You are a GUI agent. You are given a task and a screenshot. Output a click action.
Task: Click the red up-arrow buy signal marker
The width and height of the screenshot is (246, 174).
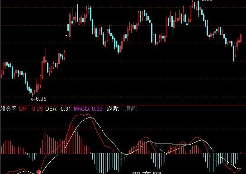tap(38, 172)
